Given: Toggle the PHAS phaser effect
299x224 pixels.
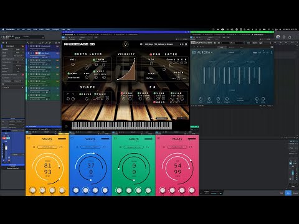Looking at the screenshot, I should [138, 93].
